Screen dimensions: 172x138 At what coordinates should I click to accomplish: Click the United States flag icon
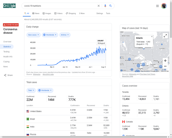[x=28, y=111]
